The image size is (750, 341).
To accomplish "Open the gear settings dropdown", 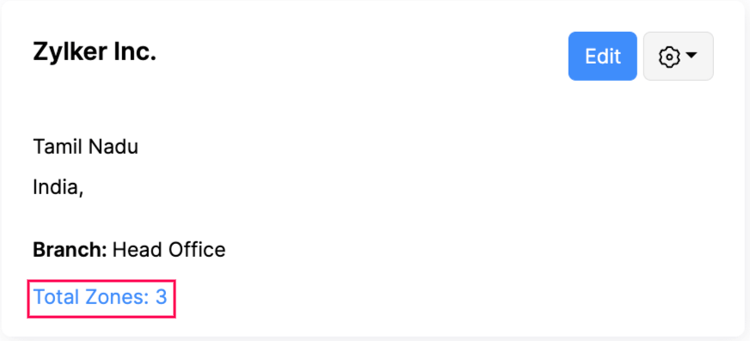I will [x=679, y=57].
